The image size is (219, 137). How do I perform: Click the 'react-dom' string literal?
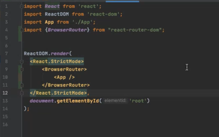103,14
